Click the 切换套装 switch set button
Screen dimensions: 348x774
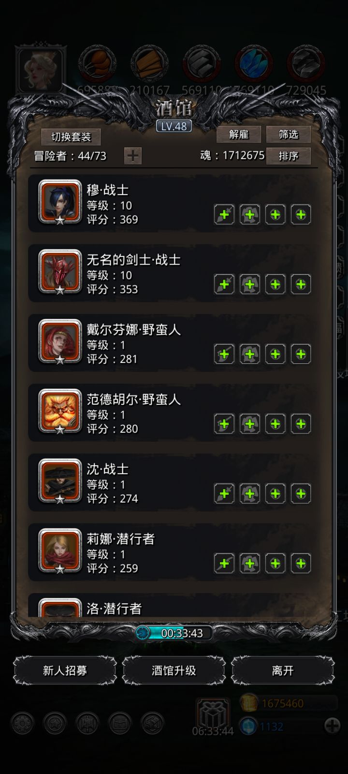[x=71, y=137]
